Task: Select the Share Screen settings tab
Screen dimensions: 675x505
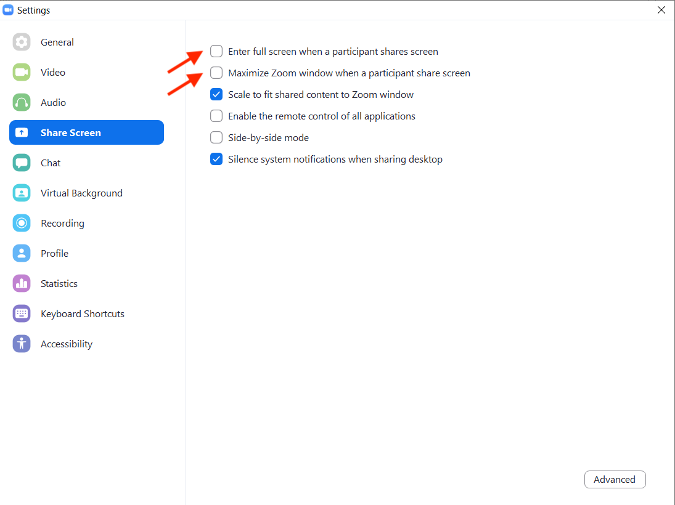Action: [86, 132]
